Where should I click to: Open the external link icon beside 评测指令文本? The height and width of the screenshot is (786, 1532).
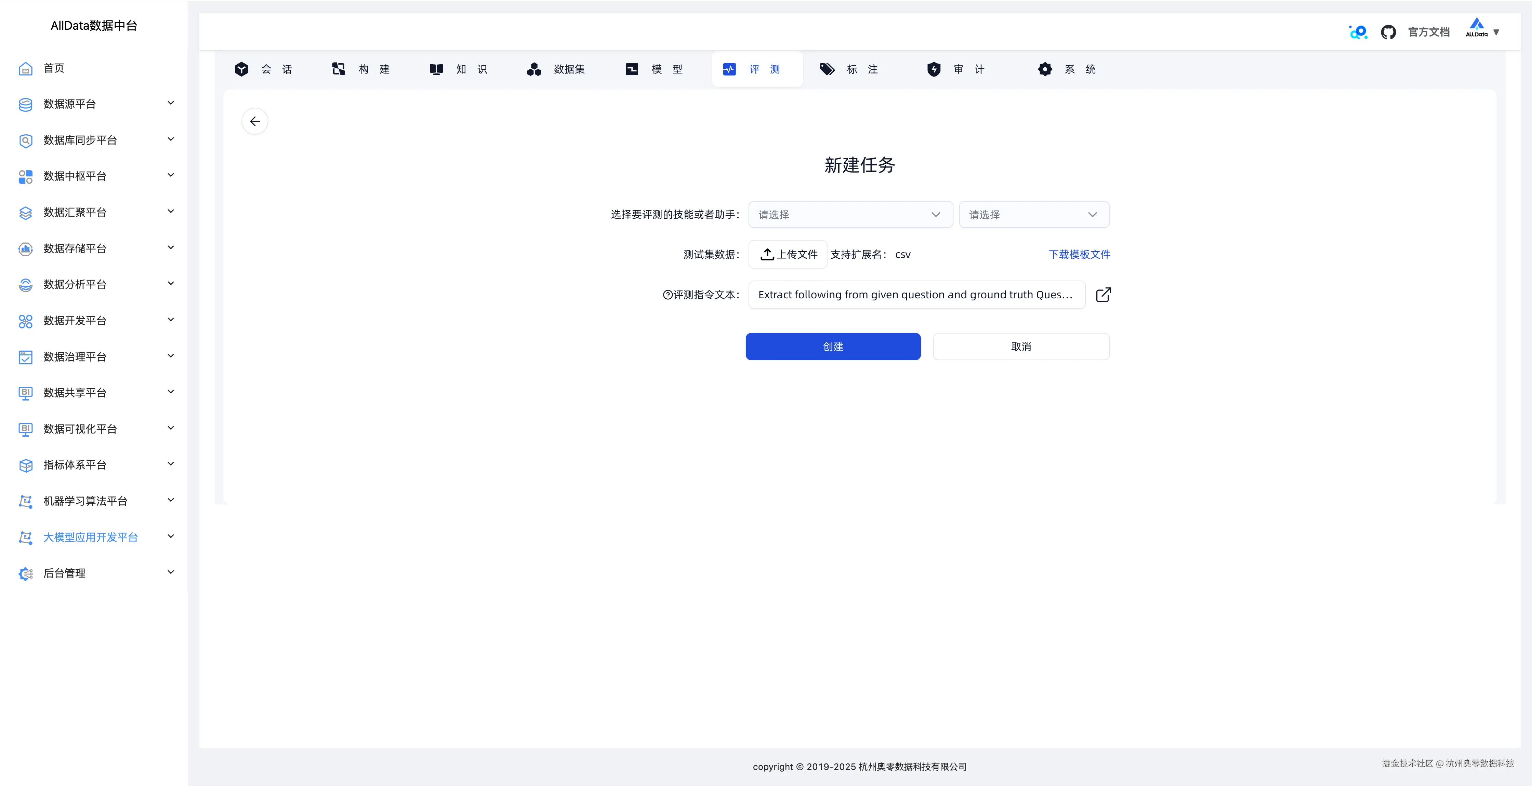tap(1104, 294)
